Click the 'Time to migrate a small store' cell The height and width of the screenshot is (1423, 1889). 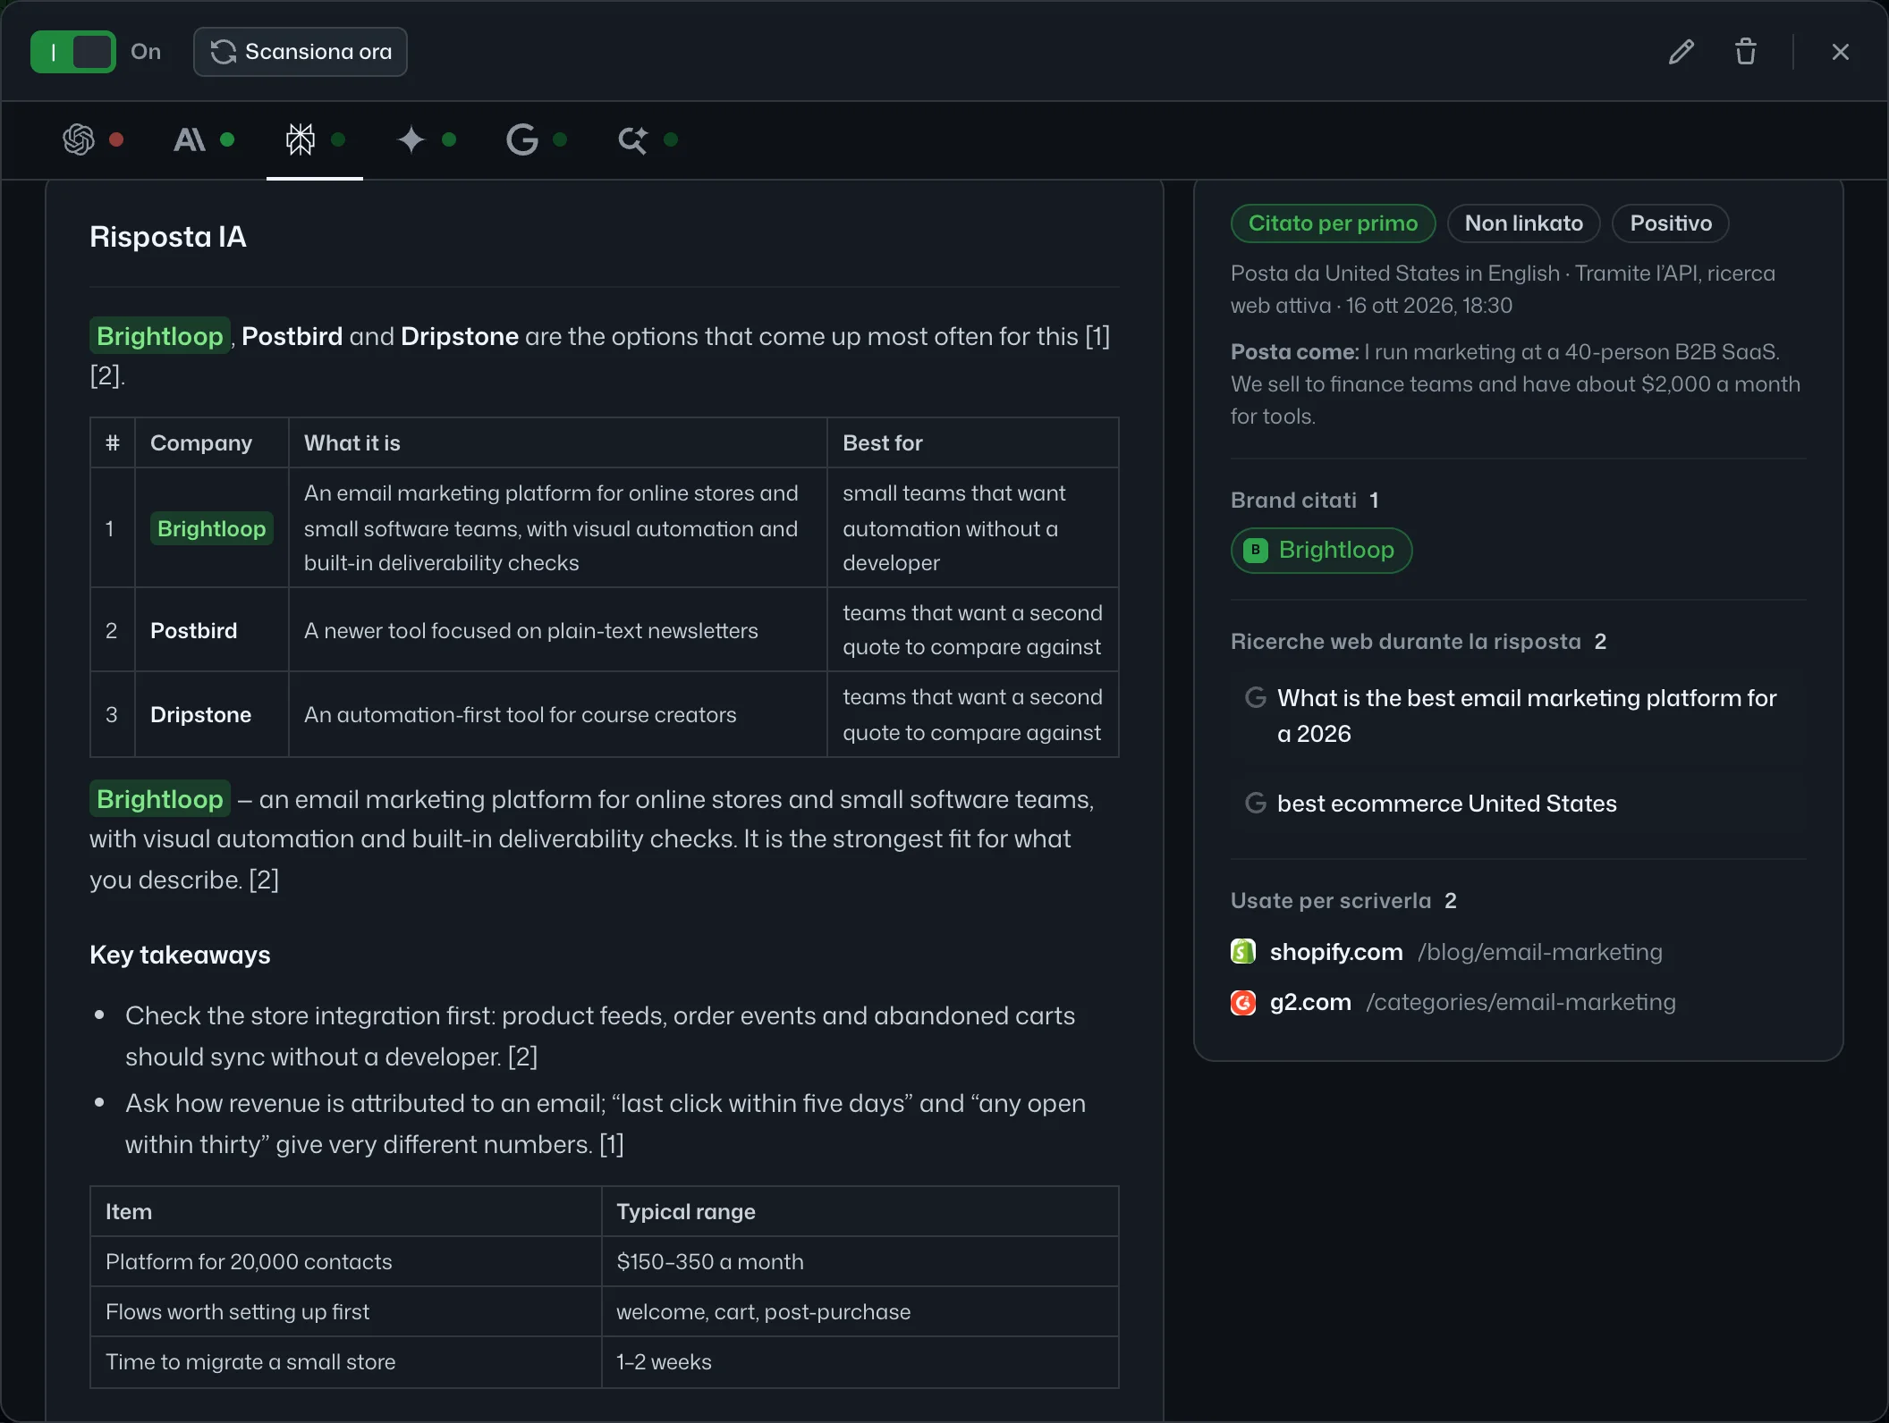[346, 1361]
